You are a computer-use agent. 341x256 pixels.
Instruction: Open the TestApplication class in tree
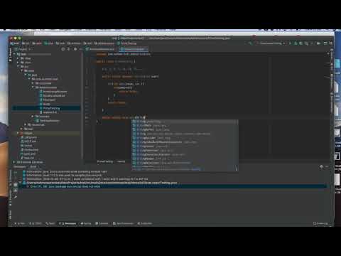[x=48, y=121]
